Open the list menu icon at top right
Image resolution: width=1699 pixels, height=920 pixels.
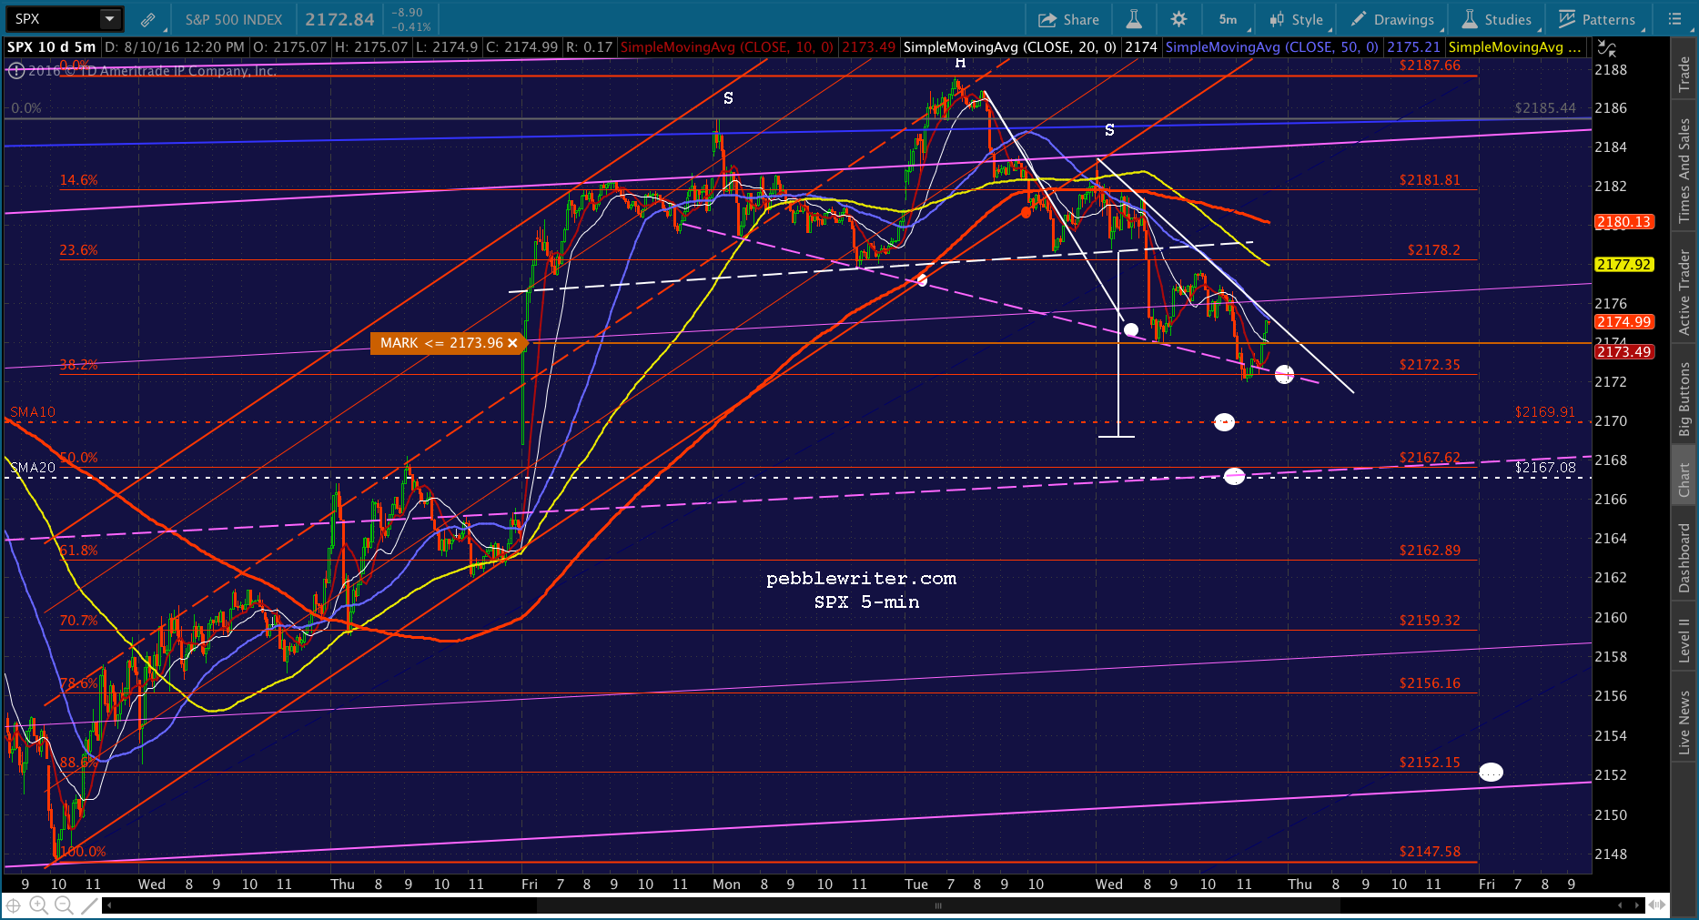[1674, 19]
